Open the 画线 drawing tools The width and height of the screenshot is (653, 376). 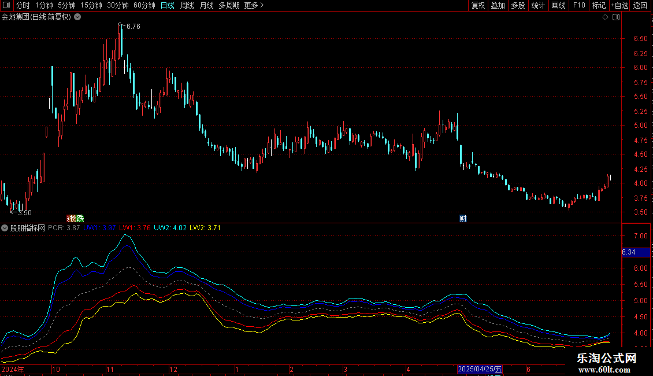(x=558, y=5)
